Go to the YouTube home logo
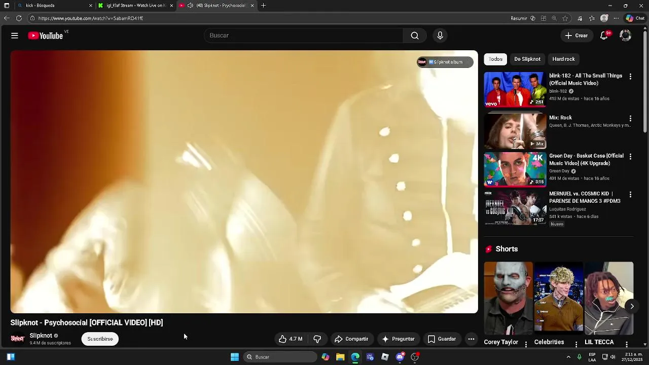 coord(45,35)
